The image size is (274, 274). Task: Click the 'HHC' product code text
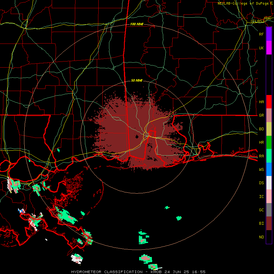pos(267,18)
